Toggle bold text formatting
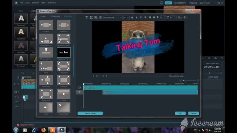Image resolution: width=237 pixels, height=133 pixels. [x=132, y=17]
